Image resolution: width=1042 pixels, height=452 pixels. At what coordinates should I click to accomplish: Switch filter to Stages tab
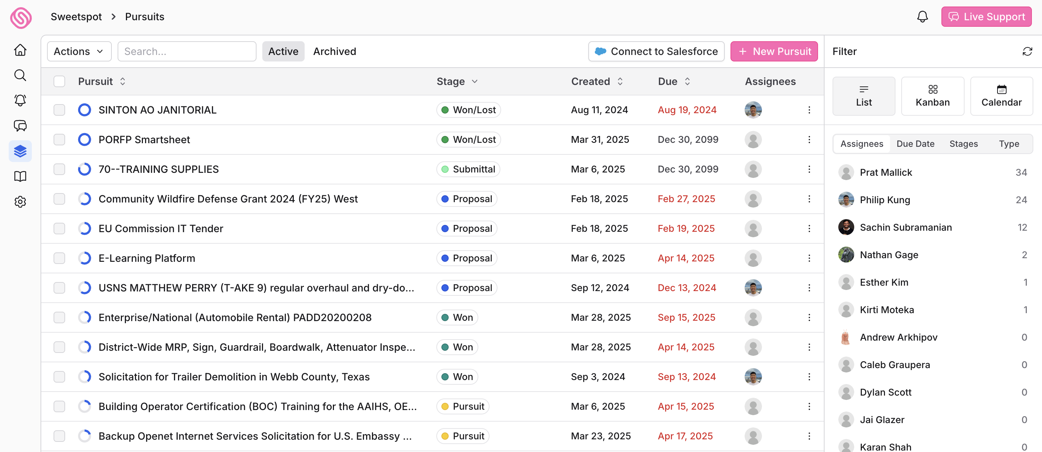[963, 144]
